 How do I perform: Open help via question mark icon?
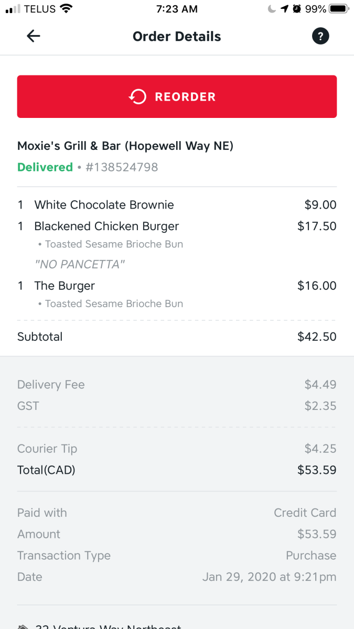point(320,36)
